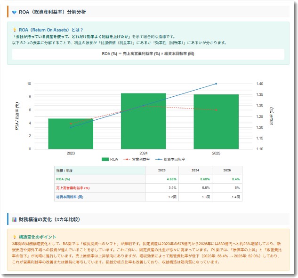This screenshot has width=298, height=278.
Task: Click the green ROA legend color swatch
Action: click(x=105, y=159)
